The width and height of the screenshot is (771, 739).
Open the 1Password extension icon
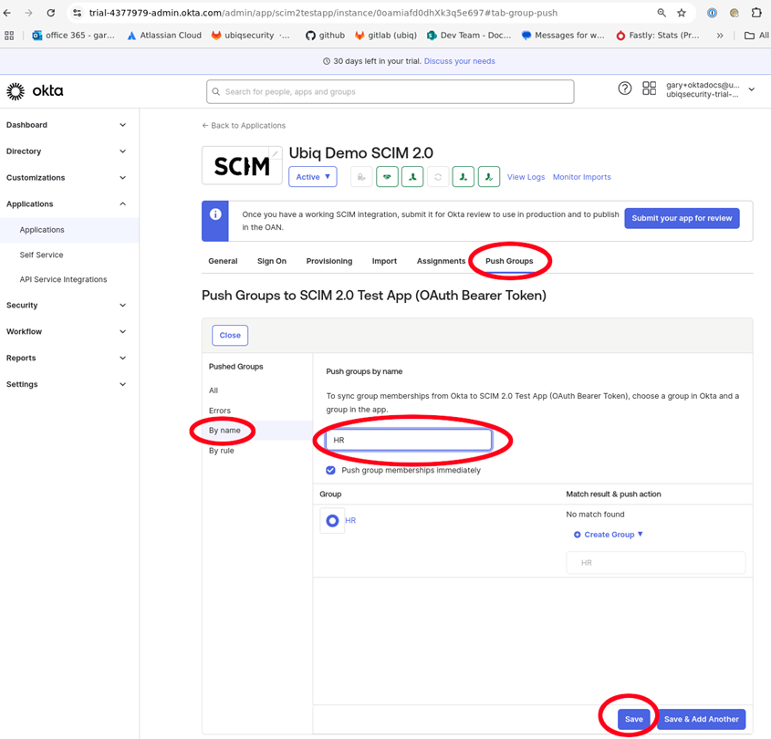tap(712, 13)
